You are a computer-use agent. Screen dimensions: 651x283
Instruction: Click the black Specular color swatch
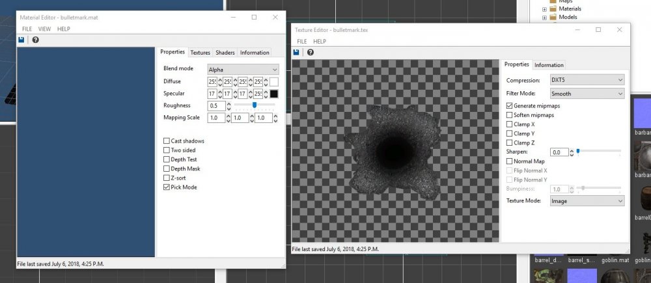274,94
